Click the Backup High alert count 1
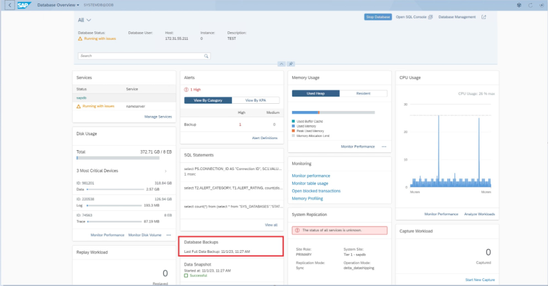Screen dimensions: 549x286 tap(240, 124)
